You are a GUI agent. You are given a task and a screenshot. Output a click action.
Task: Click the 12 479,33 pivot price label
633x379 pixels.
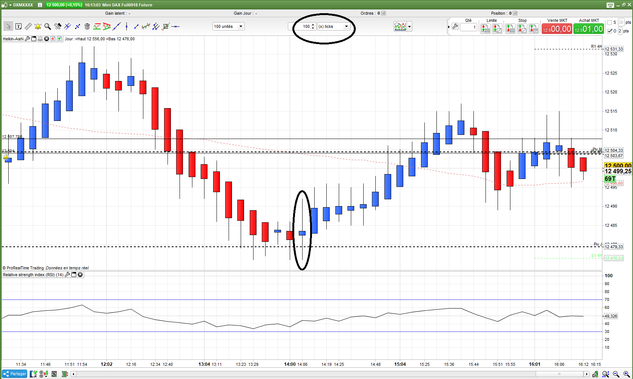(614, 247)
